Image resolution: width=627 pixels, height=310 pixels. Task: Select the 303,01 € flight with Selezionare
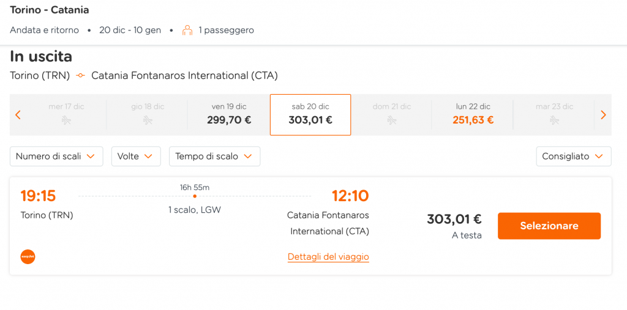(549, 226)
